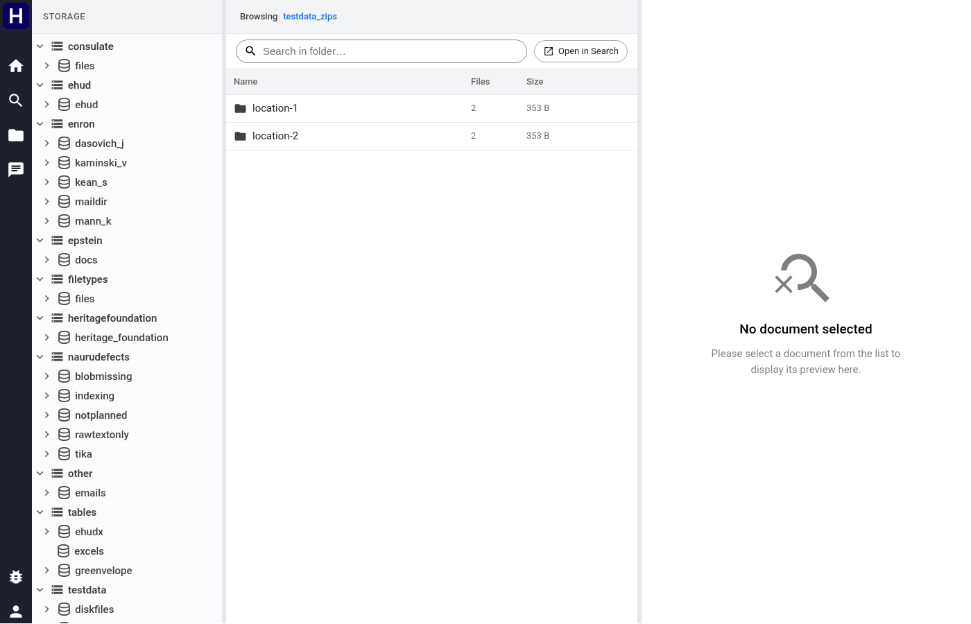Screen dimensions: 971x624
Task: Select the notplanned tree entry
Action: [x=101, y=415]
